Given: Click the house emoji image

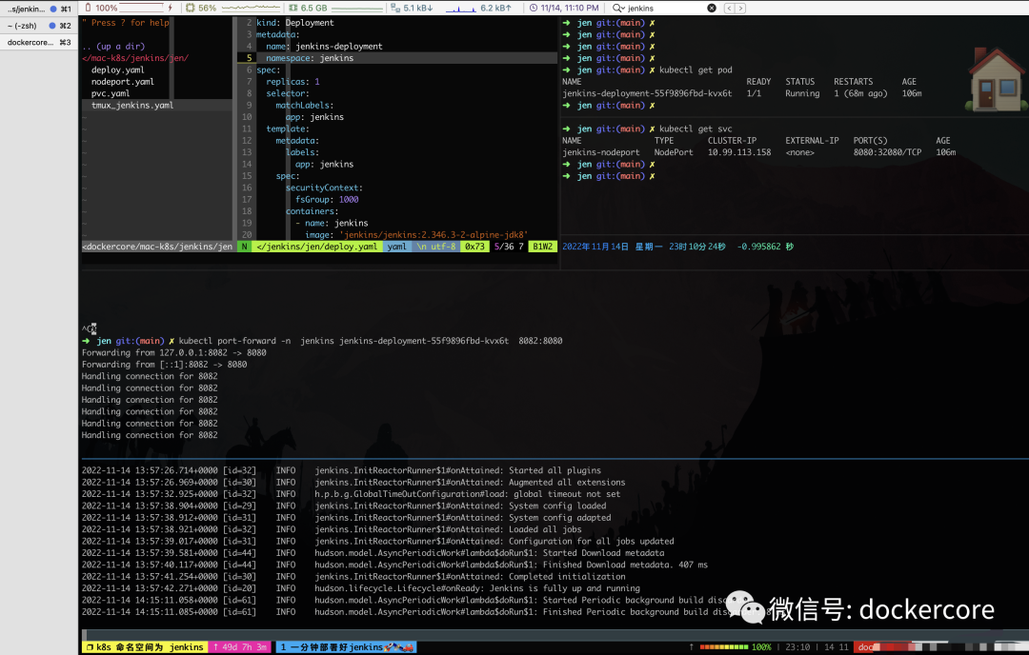Looking at the screenshot, I should coord(996,79).
